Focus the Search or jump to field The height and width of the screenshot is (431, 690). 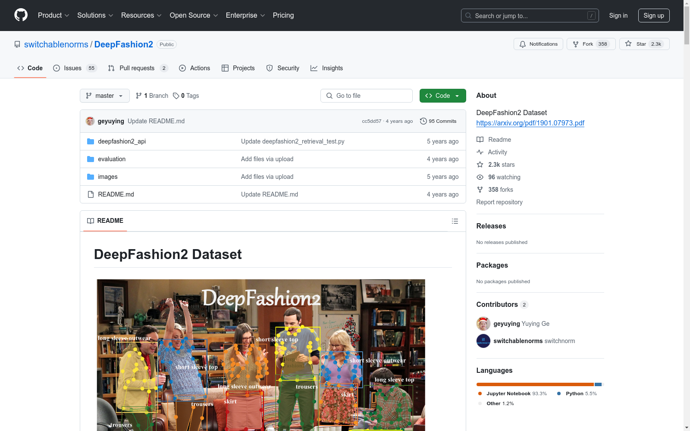pos(530,16)
